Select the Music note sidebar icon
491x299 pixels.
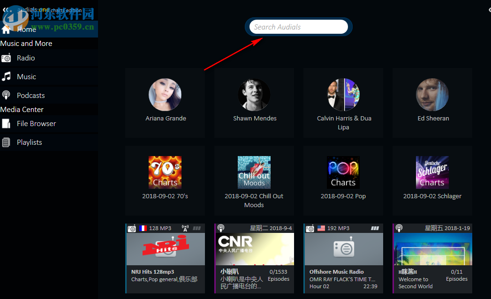coord(7,76)
